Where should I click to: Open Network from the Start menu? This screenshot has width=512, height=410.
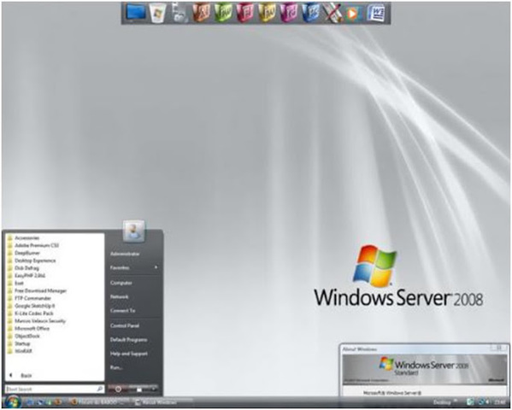tap(119, 296)
